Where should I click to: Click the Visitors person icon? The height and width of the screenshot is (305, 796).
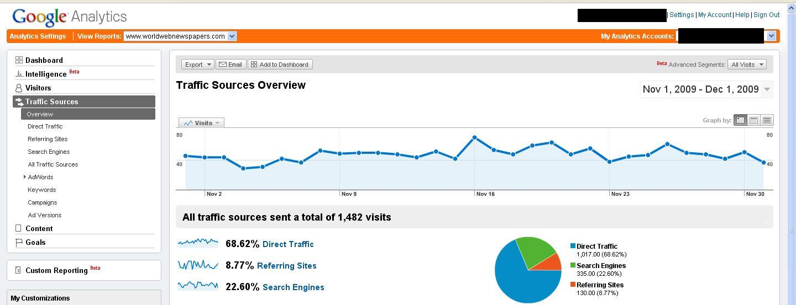click(x=19, y=88)
